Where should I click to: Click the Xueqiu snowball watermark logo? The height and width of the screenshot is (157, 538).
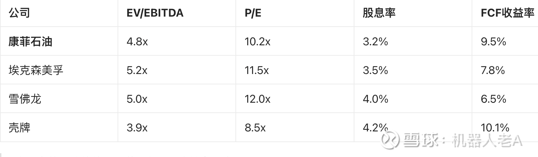point(390,139)
